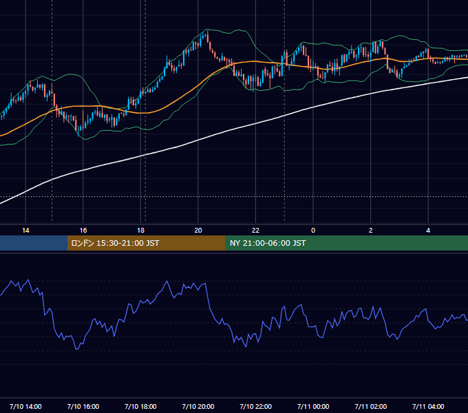
Task: Click the 7/10 20:00 time label
Action: tap(198, 406)
